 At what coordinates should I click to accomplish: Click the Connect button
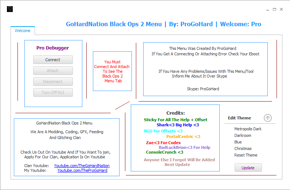[x=53, y=60]
